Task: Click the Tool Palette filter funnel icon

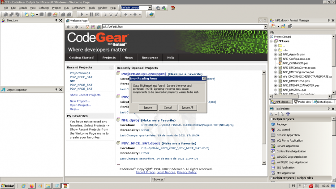Action: coord(288,114)
